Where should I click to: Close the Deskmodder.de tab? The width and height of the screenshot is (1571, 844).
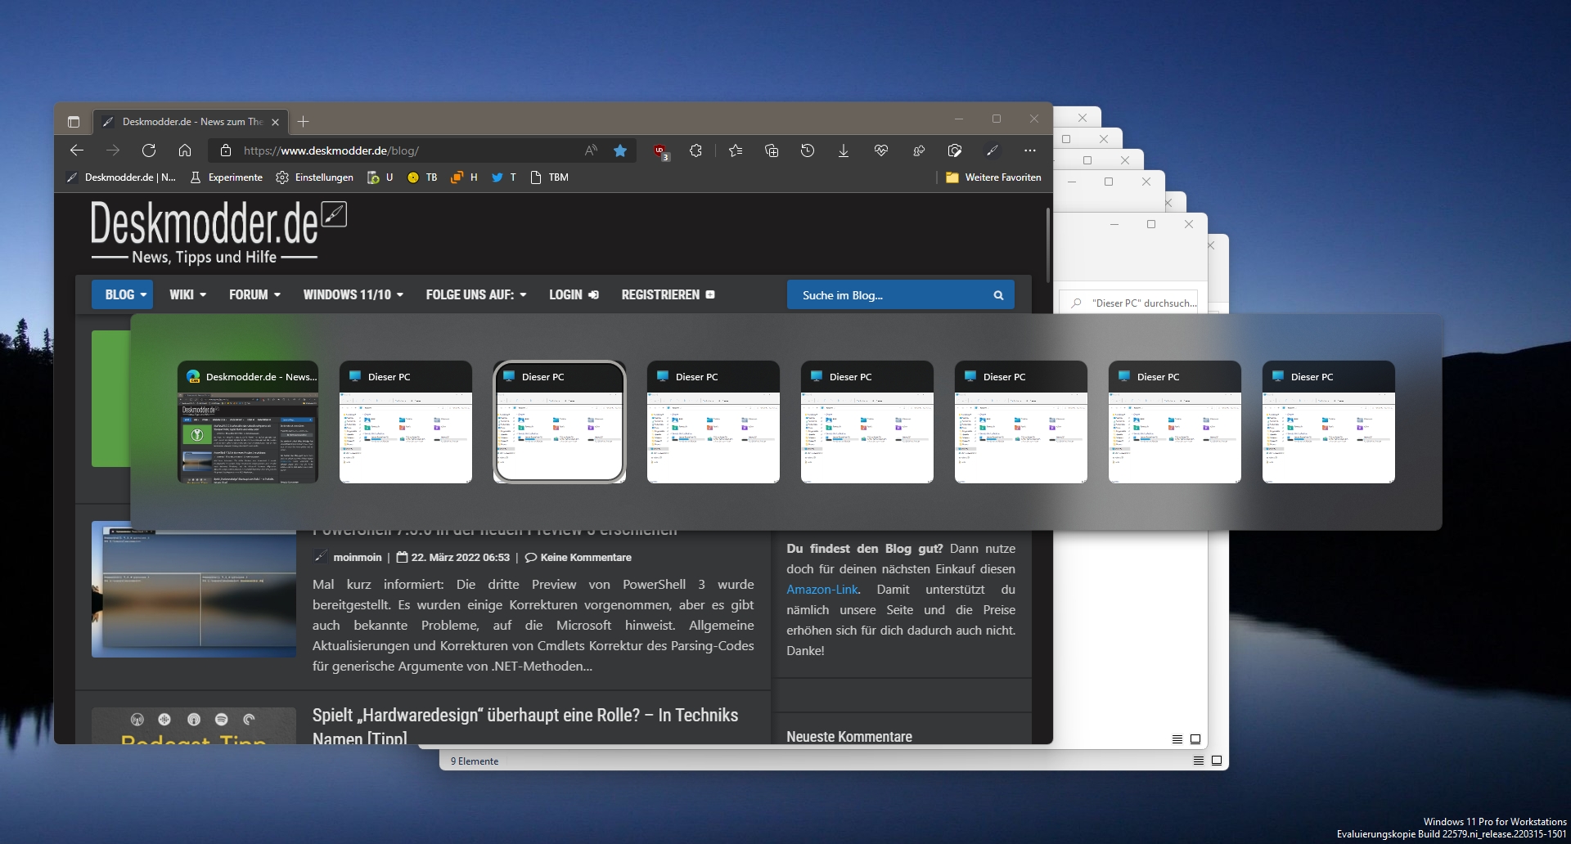pyautogui.click(x=275, y=122)
